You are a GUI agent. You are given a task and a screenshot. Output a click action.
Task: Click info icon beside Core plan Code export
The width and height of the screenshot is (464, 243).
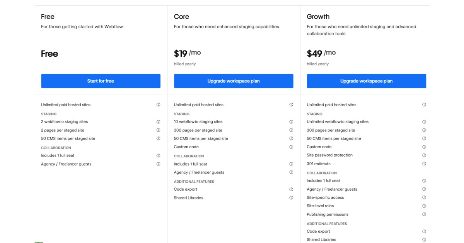click(291, 189)
